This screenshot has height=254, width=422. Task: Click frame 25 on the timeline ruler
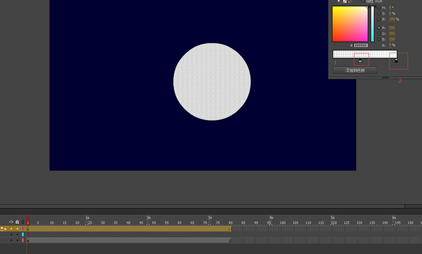point(90,223)
